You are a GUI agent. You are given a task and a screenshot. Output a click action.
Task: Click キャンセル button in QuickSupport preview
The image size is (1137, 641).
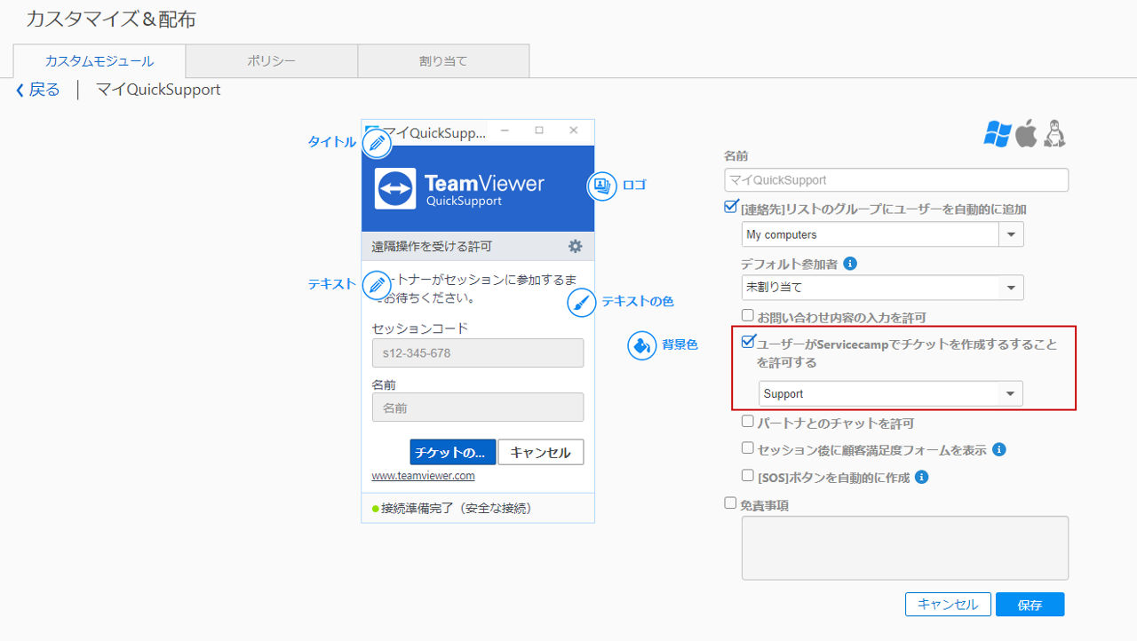[x=541, y=452]
